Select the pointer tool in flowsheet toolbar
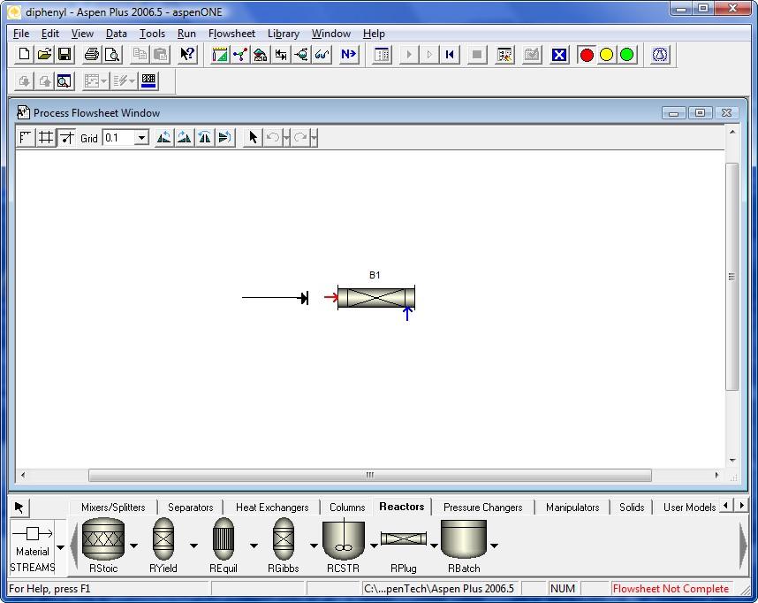Image resolution: width=758 pixels, height=603 pixels. (x=253, y=137)
